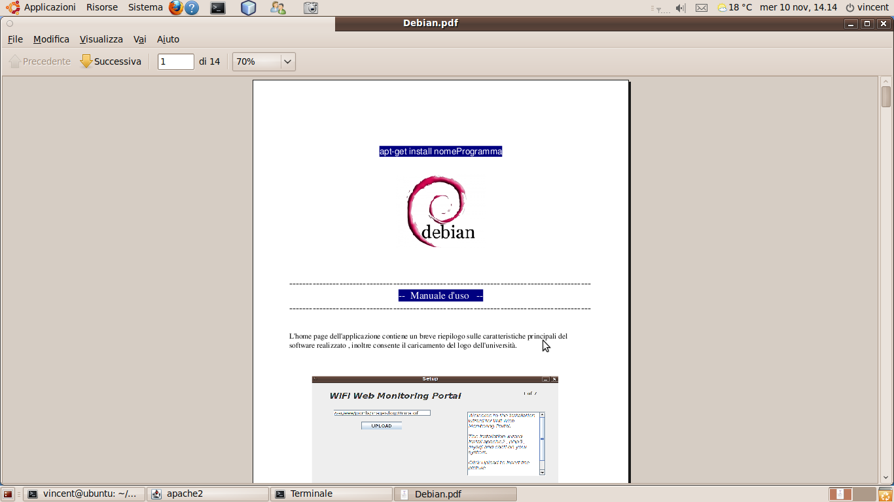Switch to the apache2 window in taskbar

[x=207, y=494]
